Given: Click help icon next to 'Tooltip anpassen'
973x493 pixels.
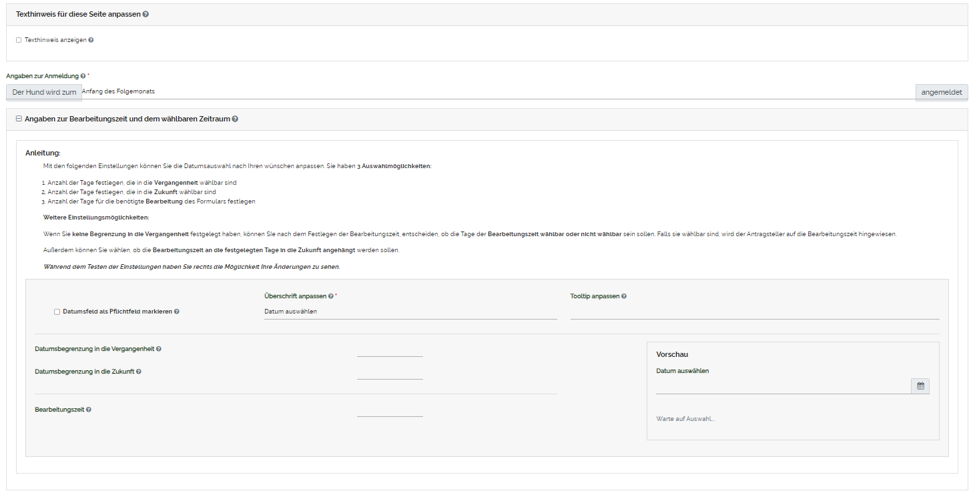Looking at the screenshot, I should coord(624,296).
